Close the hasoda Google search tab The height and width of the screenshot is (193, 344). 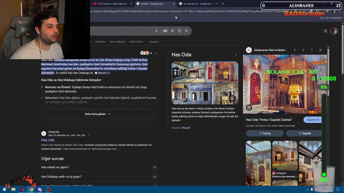pyautogui.click(x=174, y=4)
